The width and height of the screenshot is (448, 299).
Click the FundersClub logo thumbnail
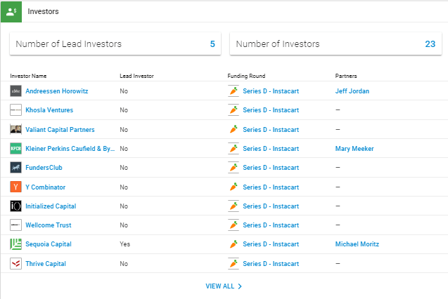point(15,168)
